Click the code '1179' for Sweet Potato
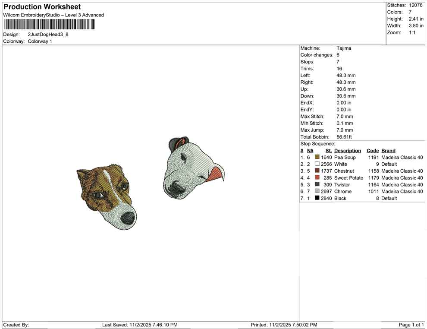Viewport: 427px width, 329px height. (x=374, y=178)
